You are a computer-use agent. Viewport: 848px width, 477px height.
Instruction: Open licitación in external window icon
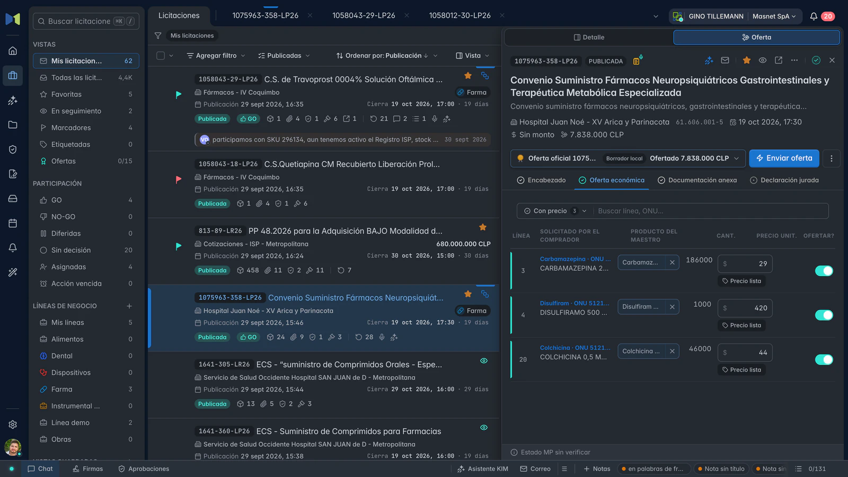[779, 60]
